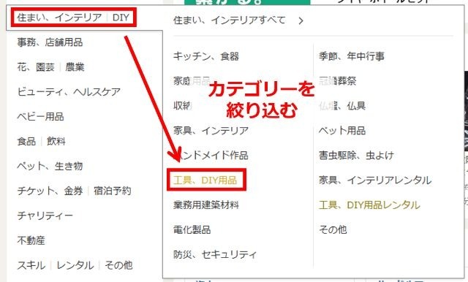The image size is (468, 282).
Task: Select その他 in the left category list
Action: [x=118, y=265]
